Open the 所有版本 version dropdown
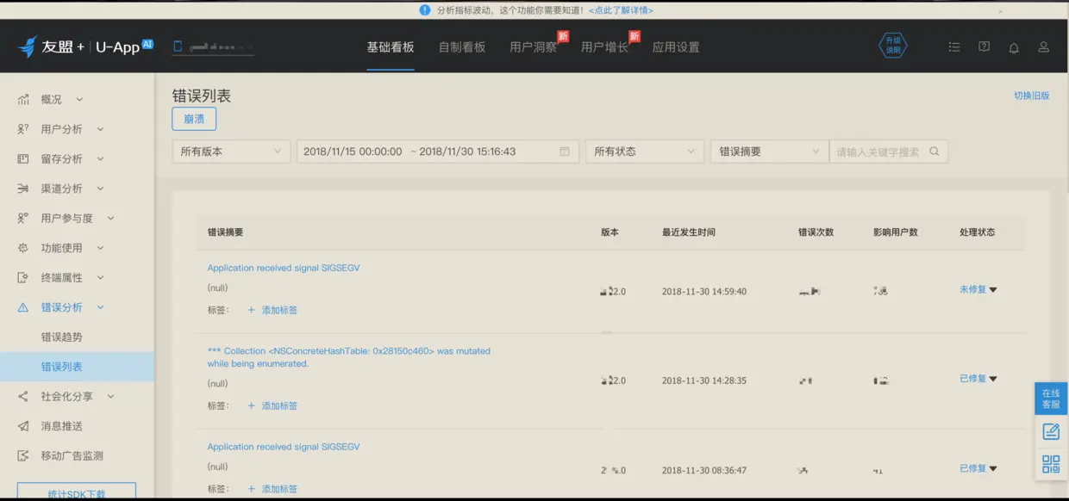The image size is (1069, 501). click(231, 152)
